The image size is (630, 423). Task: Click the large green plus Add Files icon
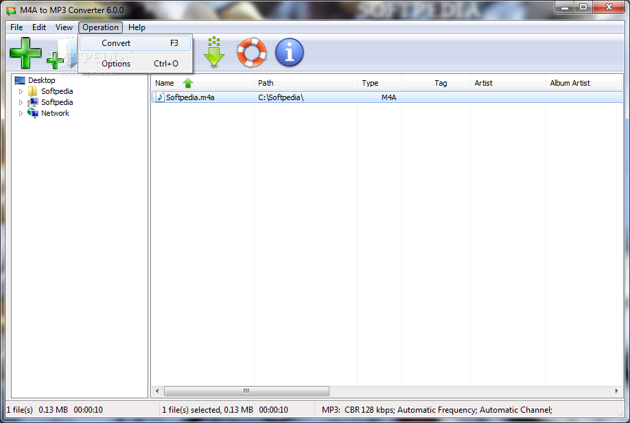point(25,53)
